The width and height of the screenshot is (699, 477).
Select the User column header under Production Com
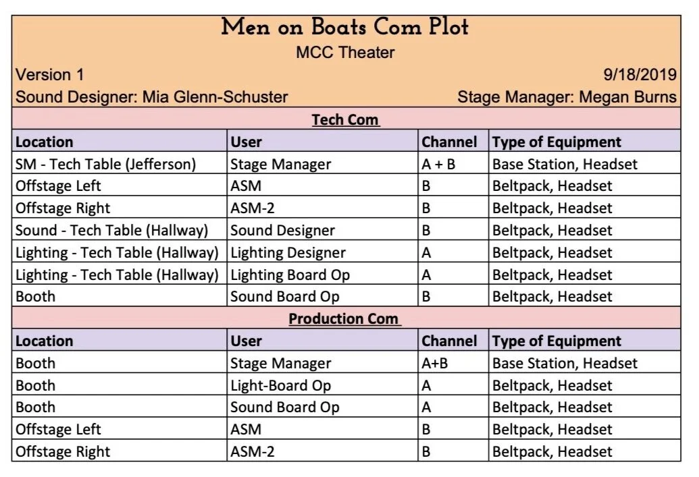pos(246,341)
